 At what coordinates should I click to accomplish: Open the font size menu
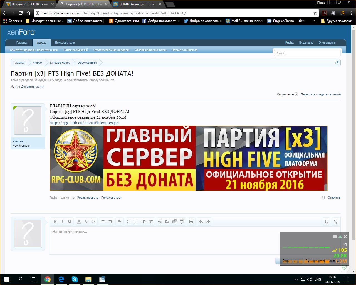tap(86, 222)
